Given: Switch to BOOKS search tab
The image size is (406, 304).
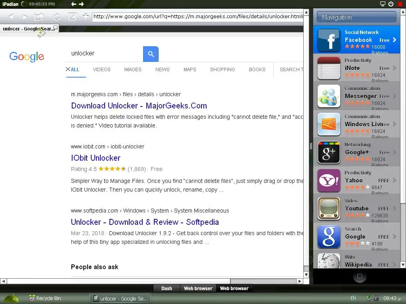Looking at the screenshot, I should click(257, 70).
